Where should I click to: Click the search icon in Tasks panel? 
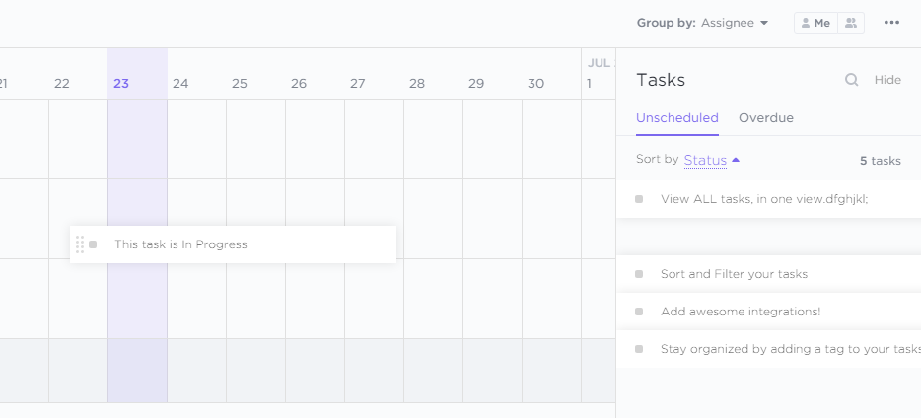(851, 80)
